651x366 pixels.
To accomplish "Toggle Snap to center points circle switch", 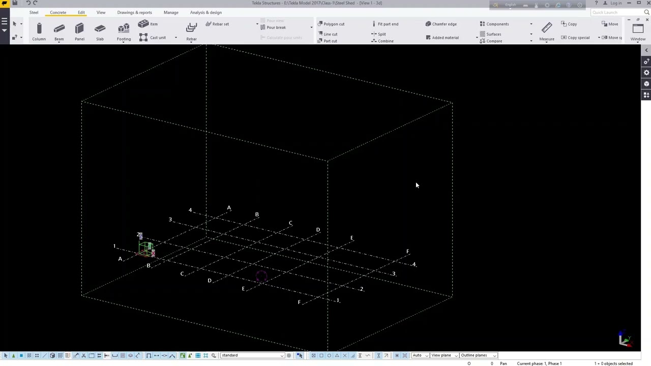I will point(329,355).
